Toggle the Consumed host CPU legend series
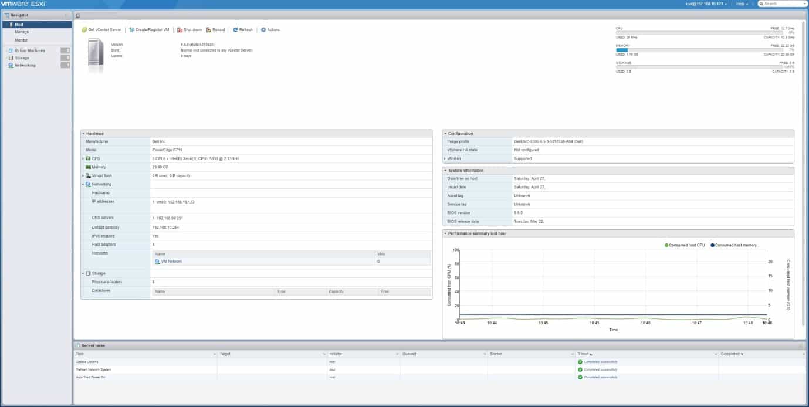The width and height of the screenshot is (809, 407). 685,245
